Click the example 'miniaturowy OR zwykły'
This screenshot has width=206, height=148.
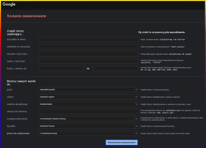180,54
